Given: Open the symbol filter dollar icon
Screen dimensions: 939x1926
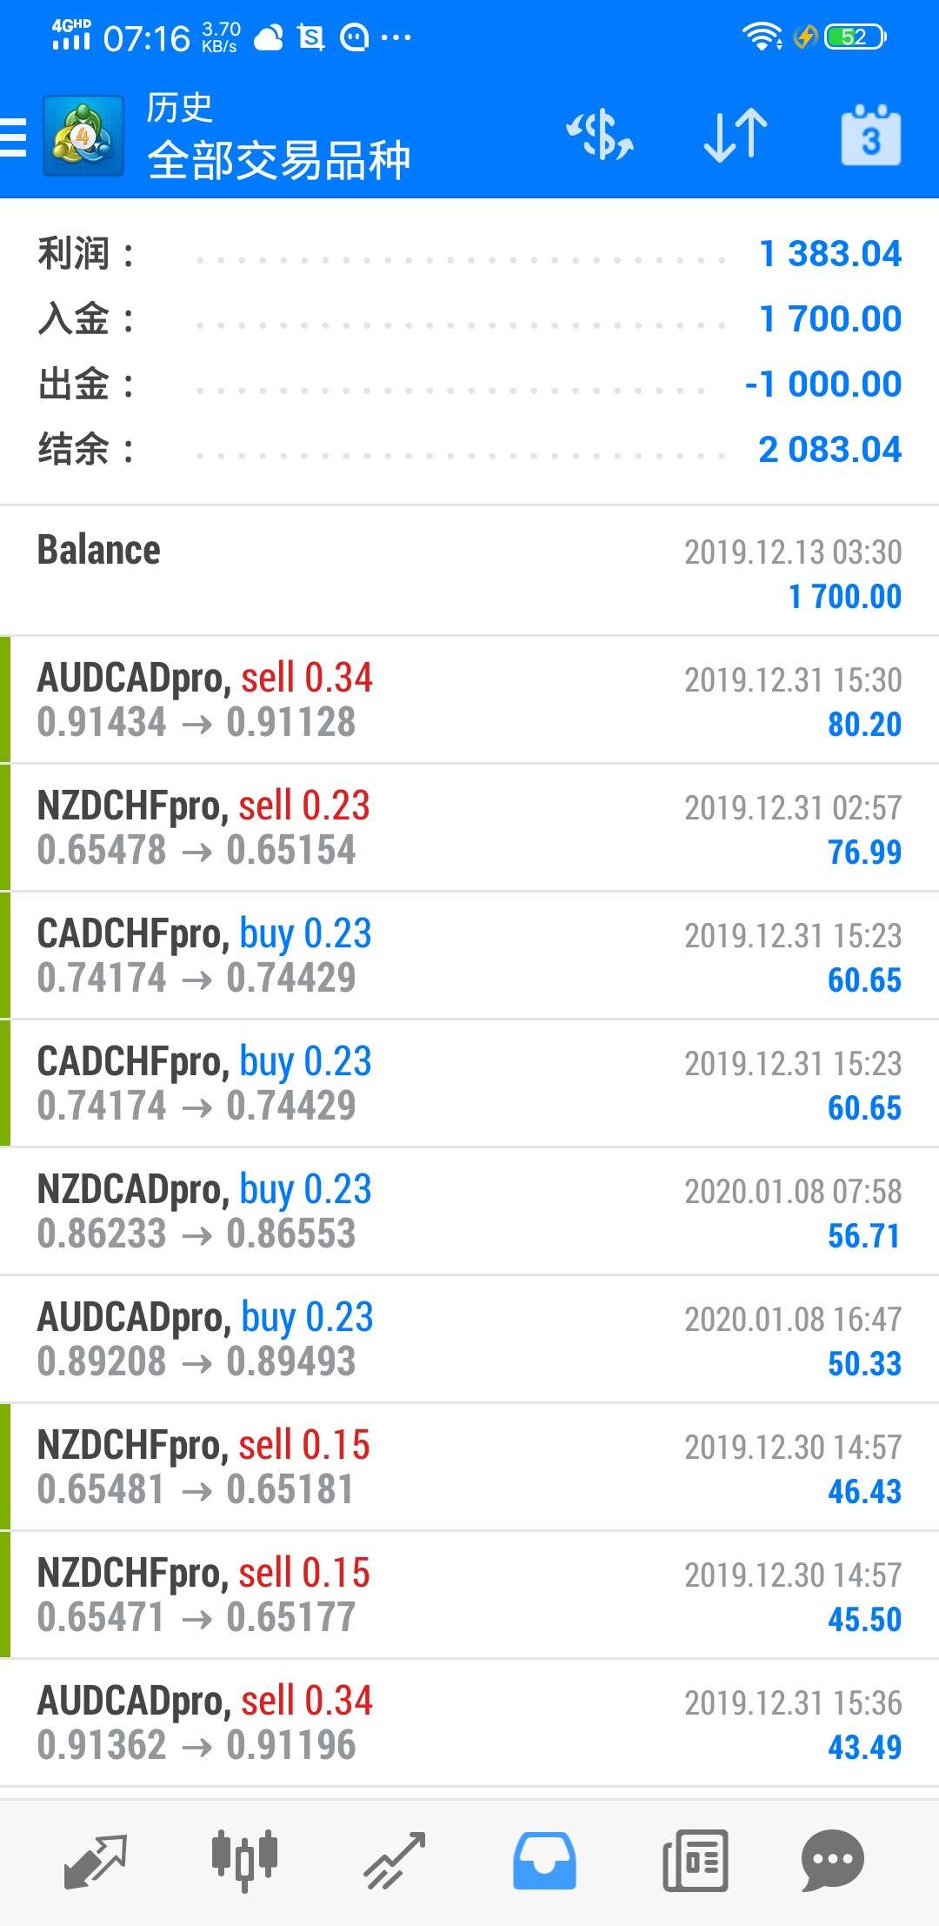Looking at the screenshot, I should click(600, 136).
